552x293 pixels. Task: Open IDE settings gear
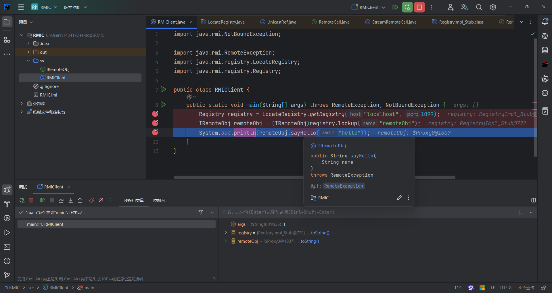(x=493, y=7)
